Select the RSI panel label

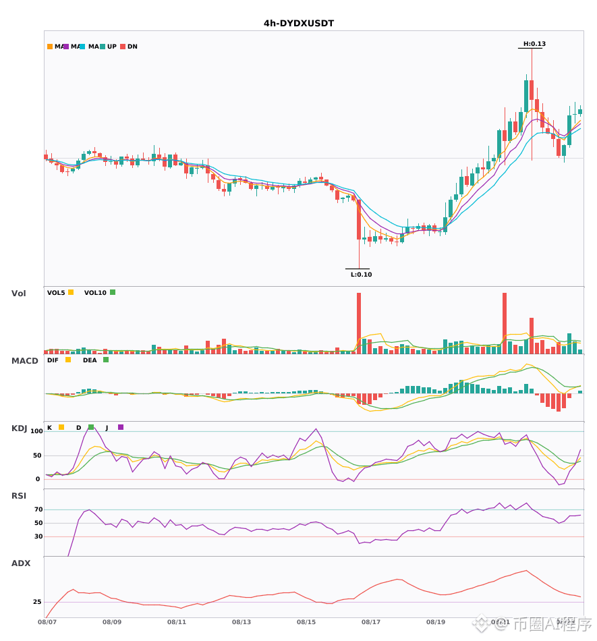tap(19, 496)
